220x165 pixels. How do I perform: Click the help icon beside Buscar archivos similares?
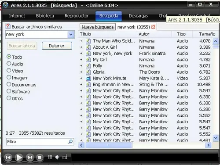[x=8, y=26]
